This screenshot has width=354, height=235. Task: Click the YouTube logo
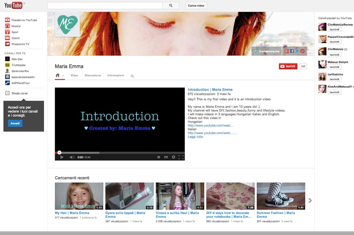(13, 5)
